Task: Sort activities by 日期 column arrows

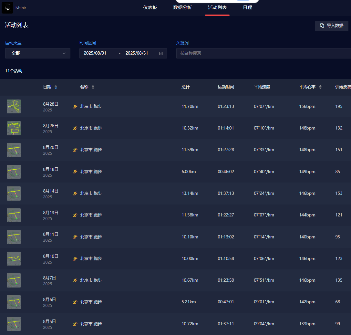Action: [56, 87]
